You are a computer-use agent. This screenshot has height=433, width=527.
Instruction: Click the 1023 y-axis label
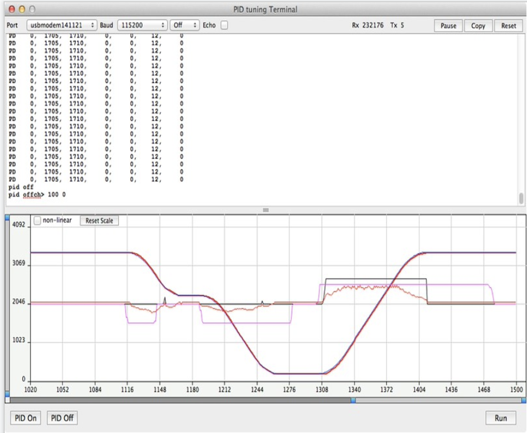click(18, 340)
